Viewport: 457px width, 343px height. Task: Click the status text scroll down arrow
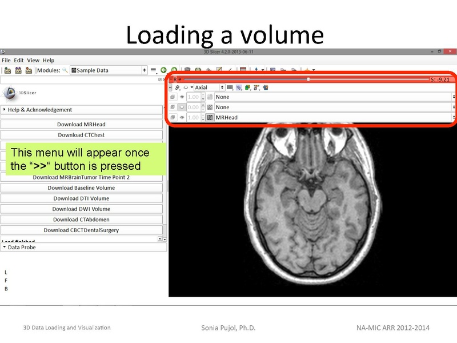(x=165, y=239)
